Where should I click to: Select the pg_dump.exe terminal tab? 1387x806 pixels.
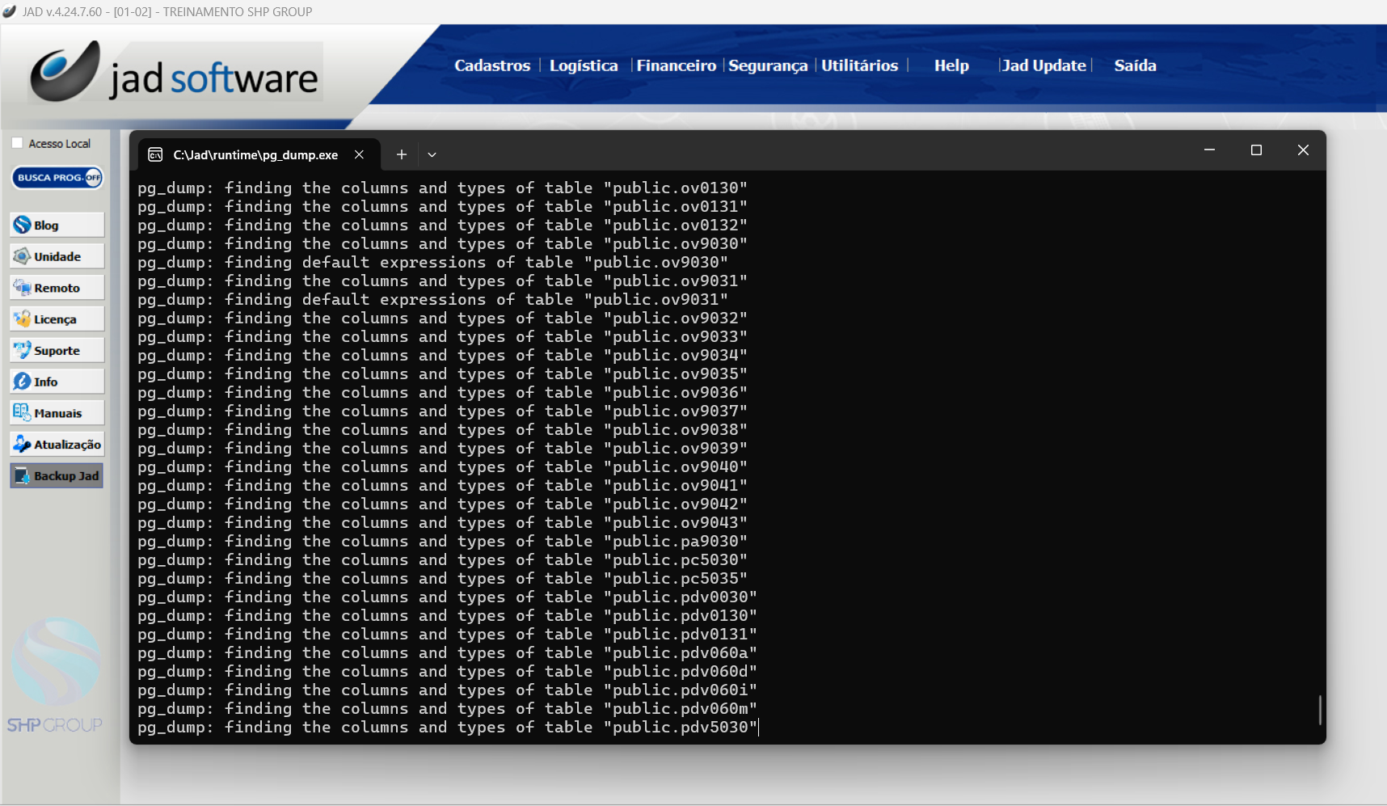[255, 154]
